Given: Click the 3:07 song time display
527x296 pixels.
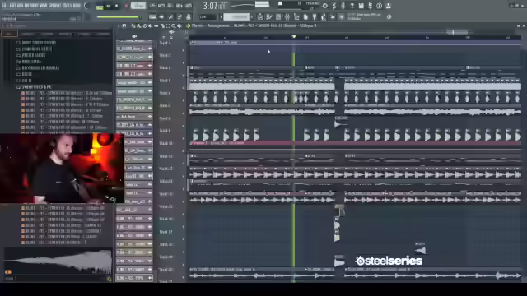Looking at the screenshot, I should 214,6.
